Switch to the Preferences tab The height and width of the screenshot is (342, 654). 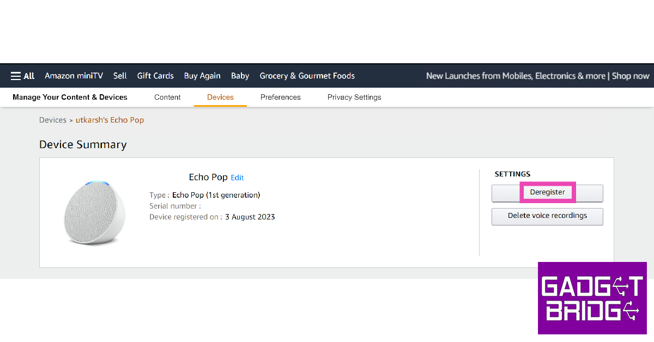[x=281, y=97]
